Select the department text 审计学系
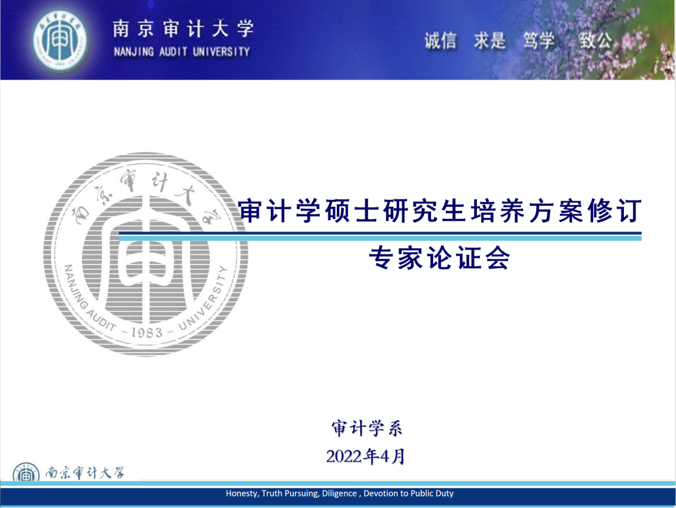The image size is (676, 508). pos(367,428)
